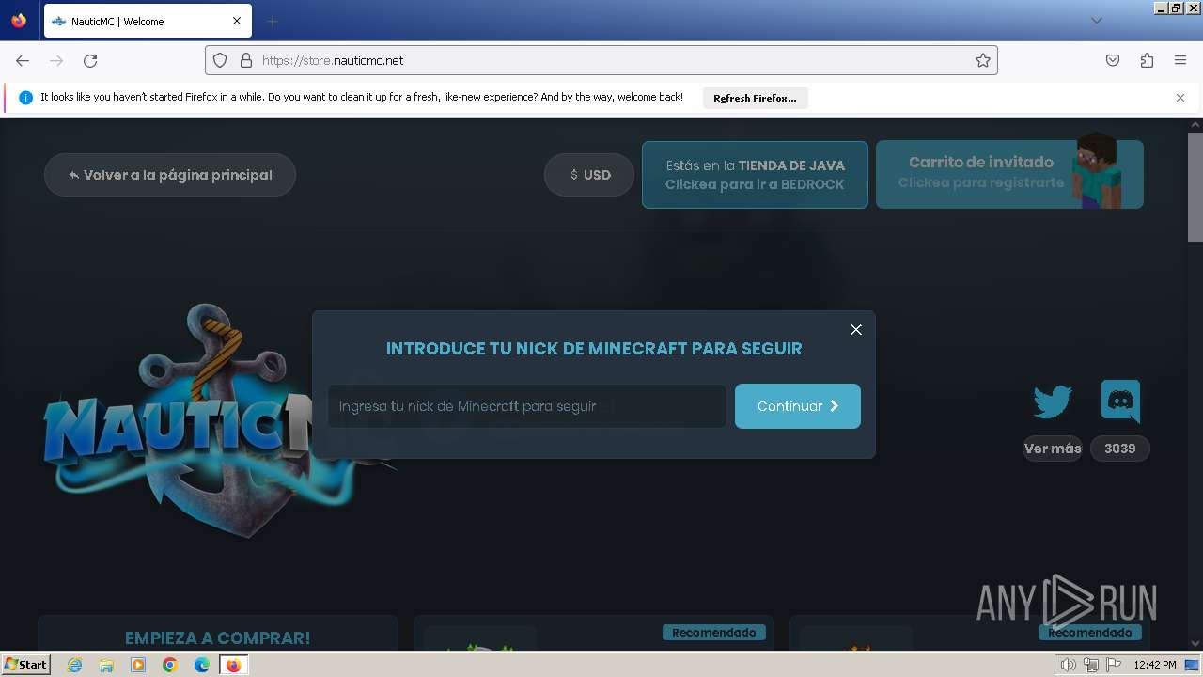Open Windows Media Player taskbar icon
This screenshot has height=677, width=1203.
pyautogui.click(x=138, y=665)
